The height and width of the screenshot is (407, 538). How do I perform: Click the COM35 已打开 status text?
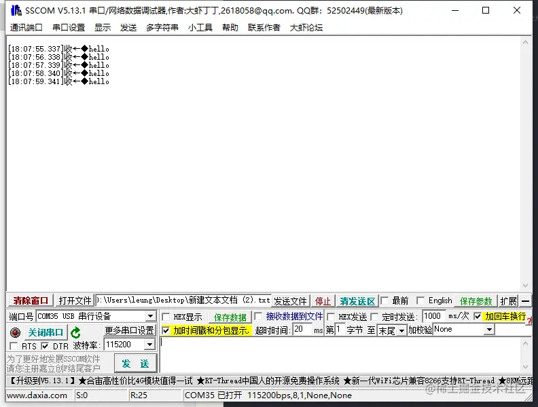pos(268,395)
